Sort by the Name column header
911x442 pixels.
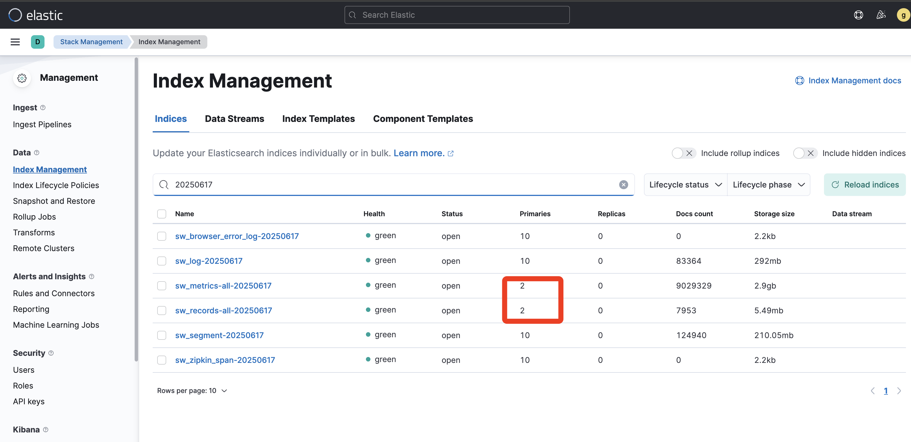pos(185,214)
